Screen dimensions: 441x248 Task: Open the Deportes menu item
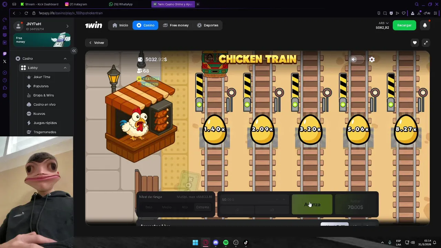pos(207,25)
